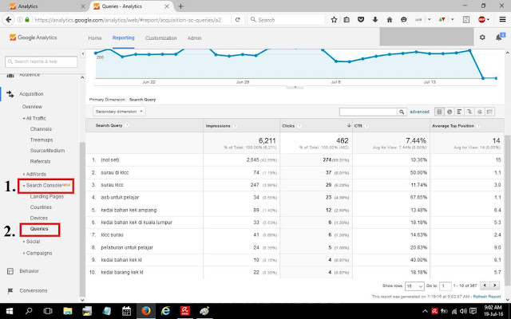Switch to performance bar view

459,112
